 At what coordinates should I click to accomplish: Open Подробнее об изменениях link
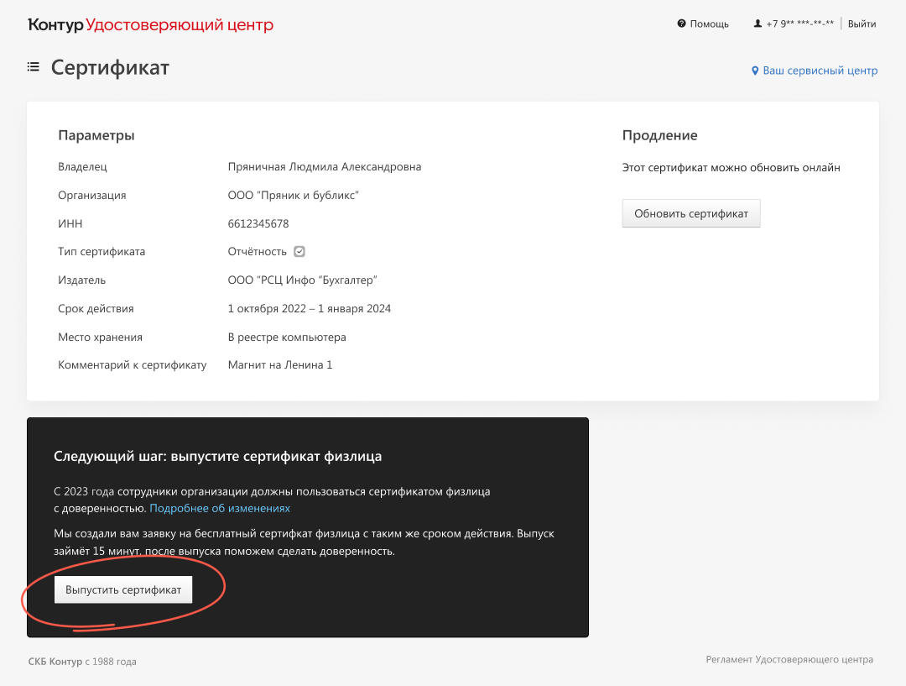(220, 508)
